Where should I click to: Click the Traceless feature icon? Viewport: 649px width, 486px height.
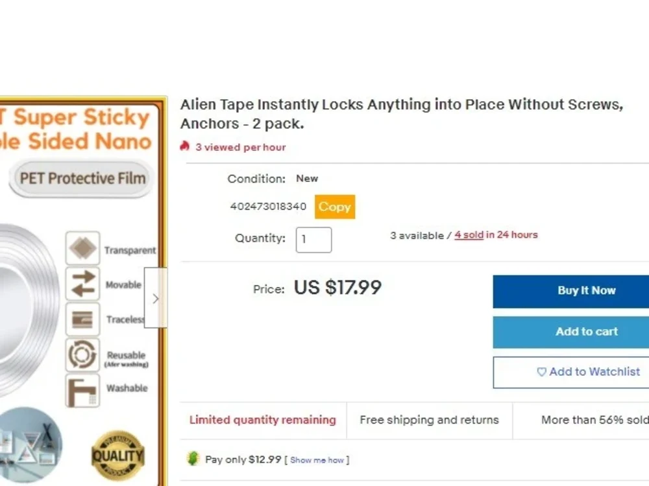(83, 319)
